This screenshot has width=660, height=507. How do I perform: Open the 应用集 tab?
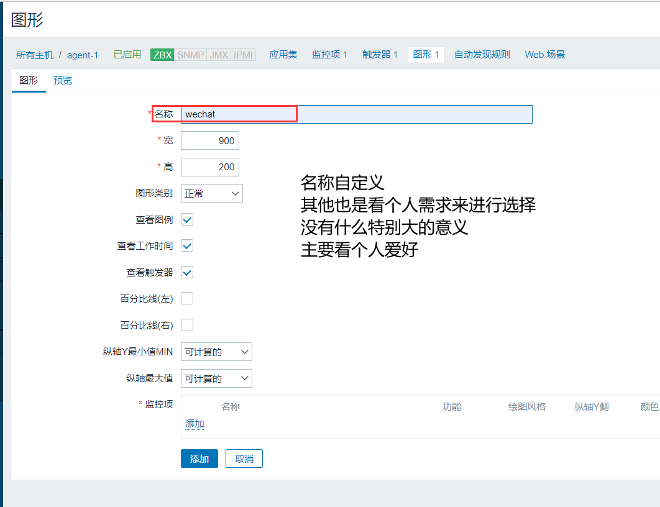[x=283, y=55]
